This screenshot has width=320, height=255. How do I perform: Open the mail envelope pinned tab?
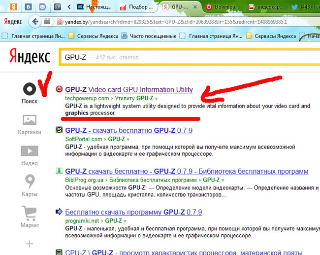[x=43, y=7]
